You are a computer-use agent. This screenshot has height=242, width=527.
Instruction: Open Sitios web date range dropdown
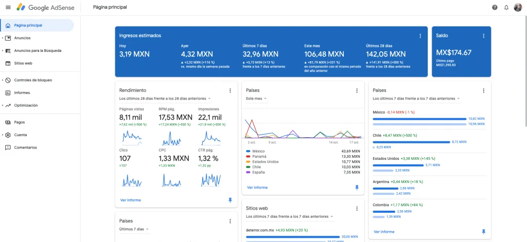point(289,216)
